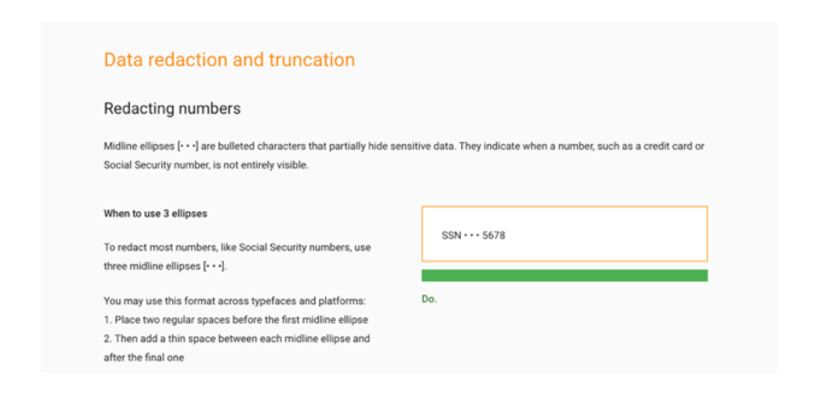Click the "SSN" label in the example box
The image size is (820, 394).
[451, 236]
